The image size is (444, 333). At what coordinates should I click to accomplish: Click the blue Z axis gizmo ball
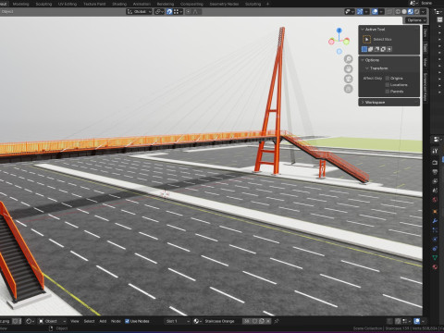pyautogui.click(x=339, y=31)
